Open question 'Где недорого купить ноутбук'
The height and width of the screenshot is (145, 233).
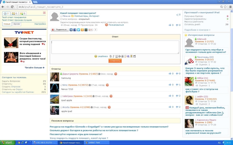click(206, 51)
